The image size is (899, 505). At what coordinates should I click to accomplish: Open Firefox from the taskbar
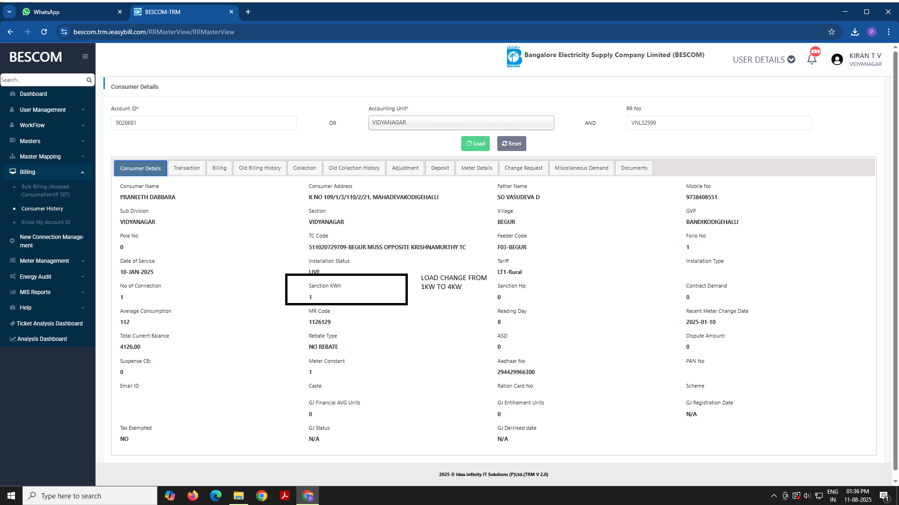click(x=192, y=496)
